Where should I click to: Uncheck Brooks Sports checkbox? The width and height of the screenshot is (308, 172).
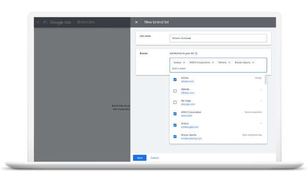coord(175,137)
